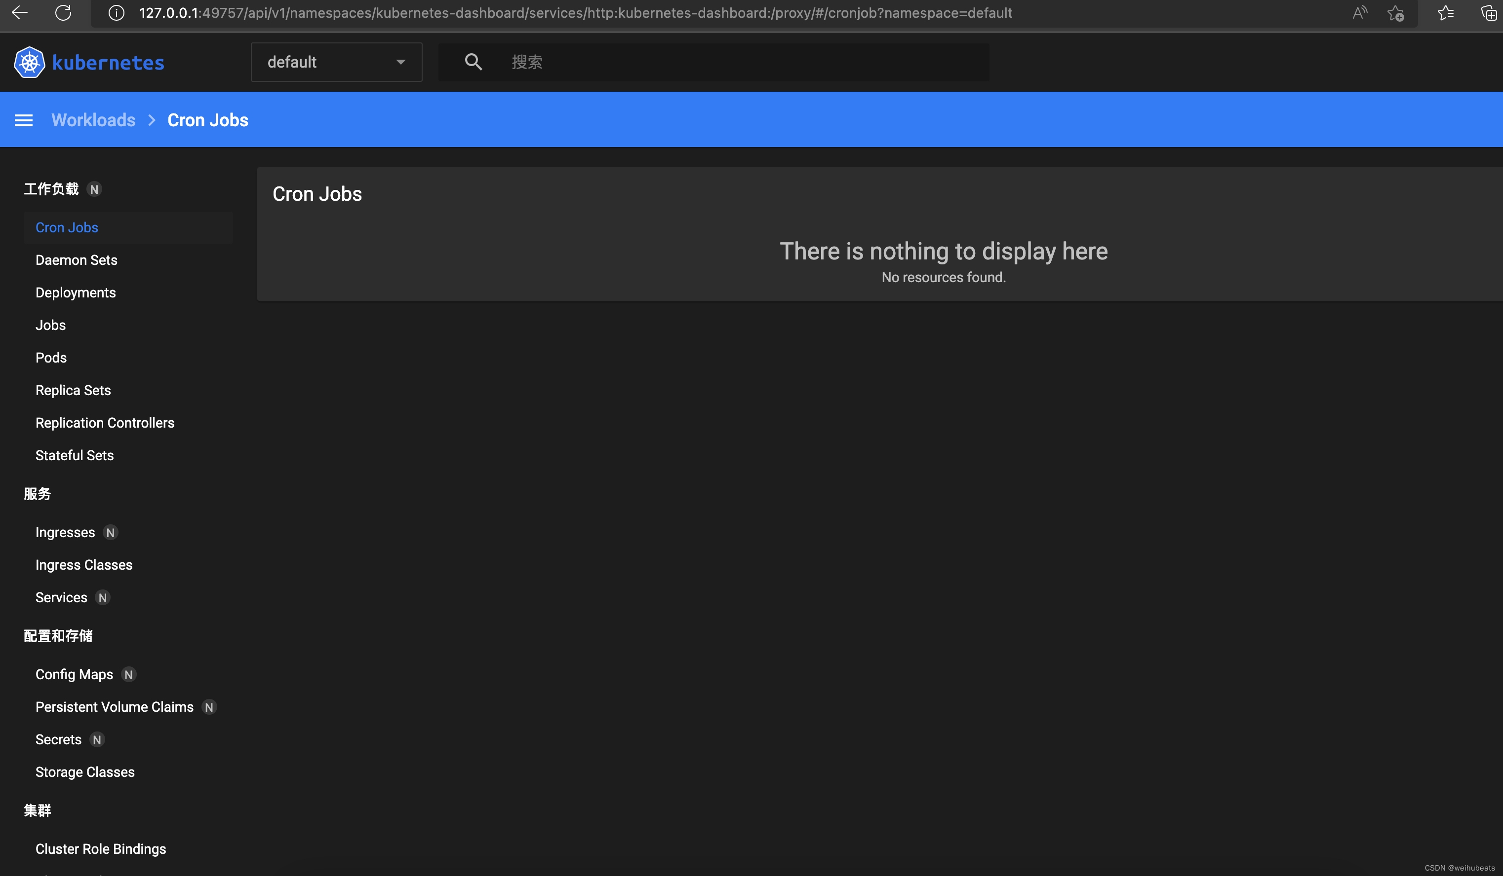Open the 集群 section
The image size is (1503, 876).
click(x=38, y=810)
